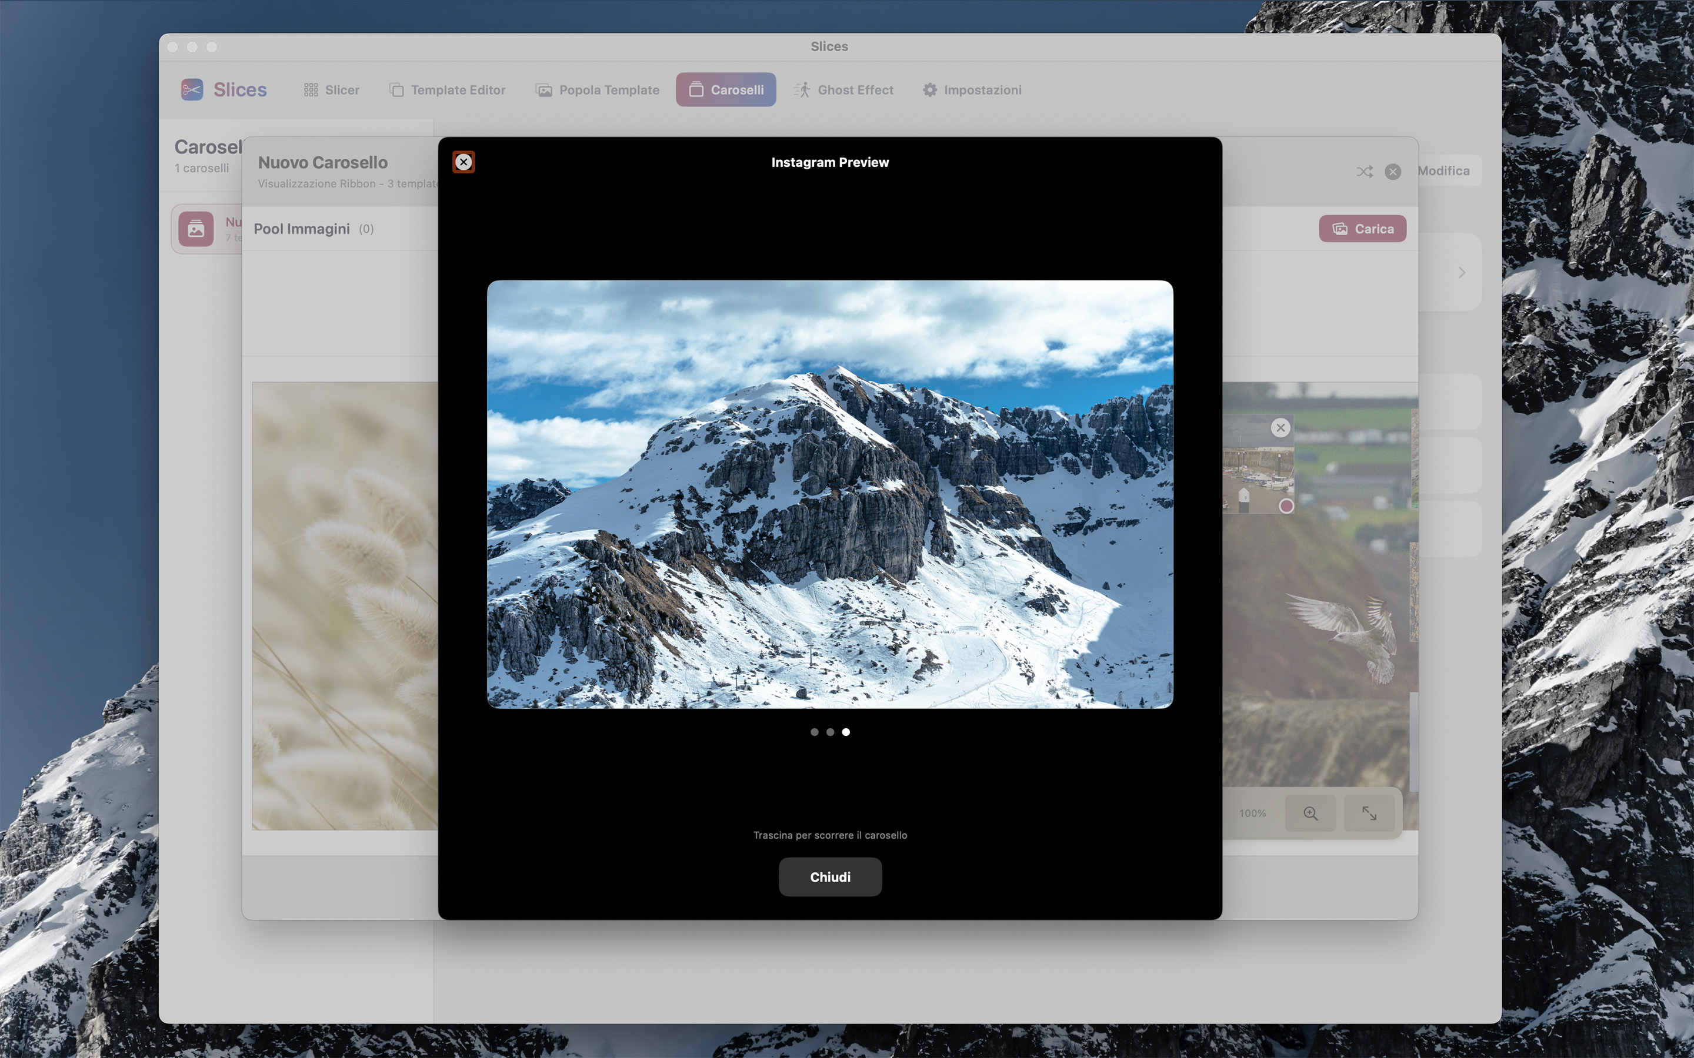1694x1058 pixels.
Task: Select the third carousel page dot
Action: [x=846, y=732]
